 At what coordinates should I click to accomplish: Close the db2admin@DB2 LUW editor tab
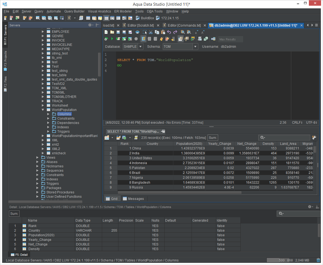[301, 25]
